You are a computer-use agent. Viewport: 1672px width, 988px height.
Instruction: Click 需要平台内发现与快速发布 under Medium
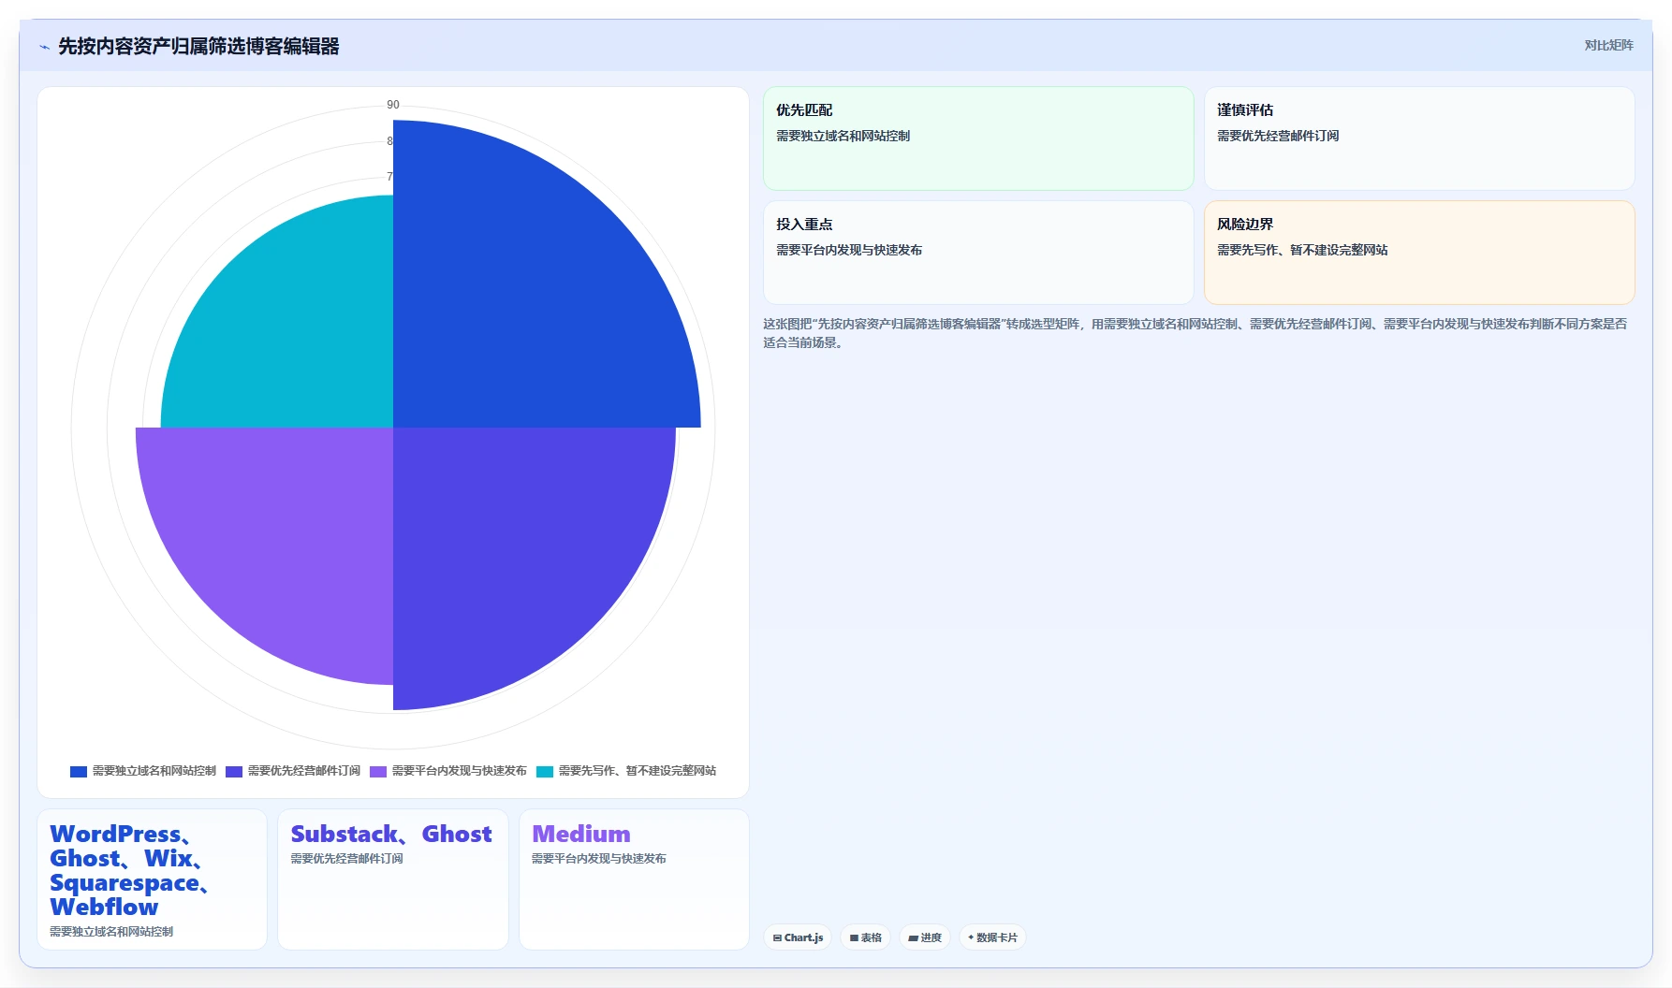599,859
